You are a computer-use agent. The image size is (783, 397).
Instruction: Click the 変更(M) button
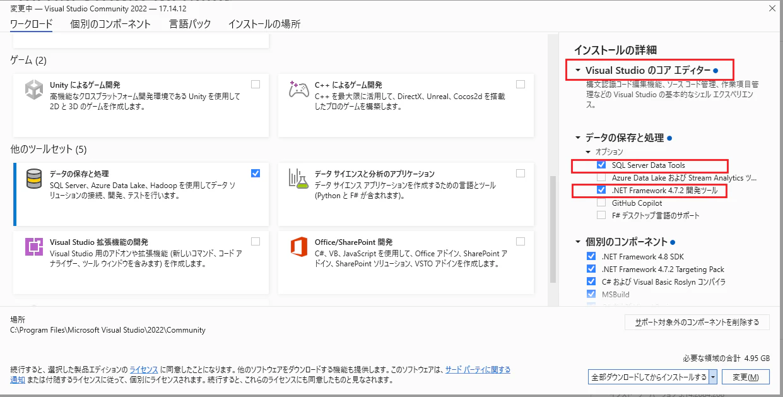[x=745, y=377]
